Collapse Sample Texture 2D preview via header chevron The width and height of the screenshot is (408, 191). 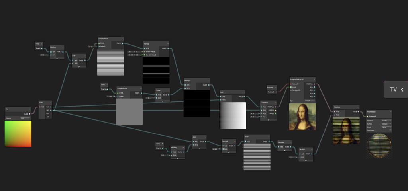314,79
